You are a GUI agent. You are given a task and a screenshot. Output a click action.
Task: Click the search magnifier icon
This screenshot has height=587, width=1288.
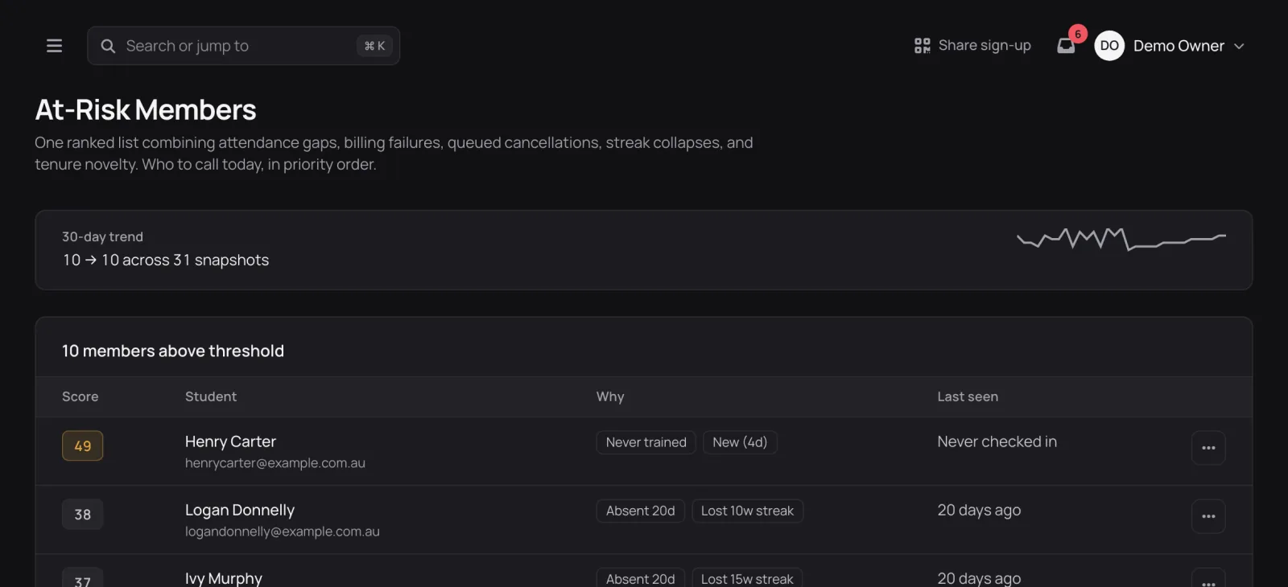[108, 46]
